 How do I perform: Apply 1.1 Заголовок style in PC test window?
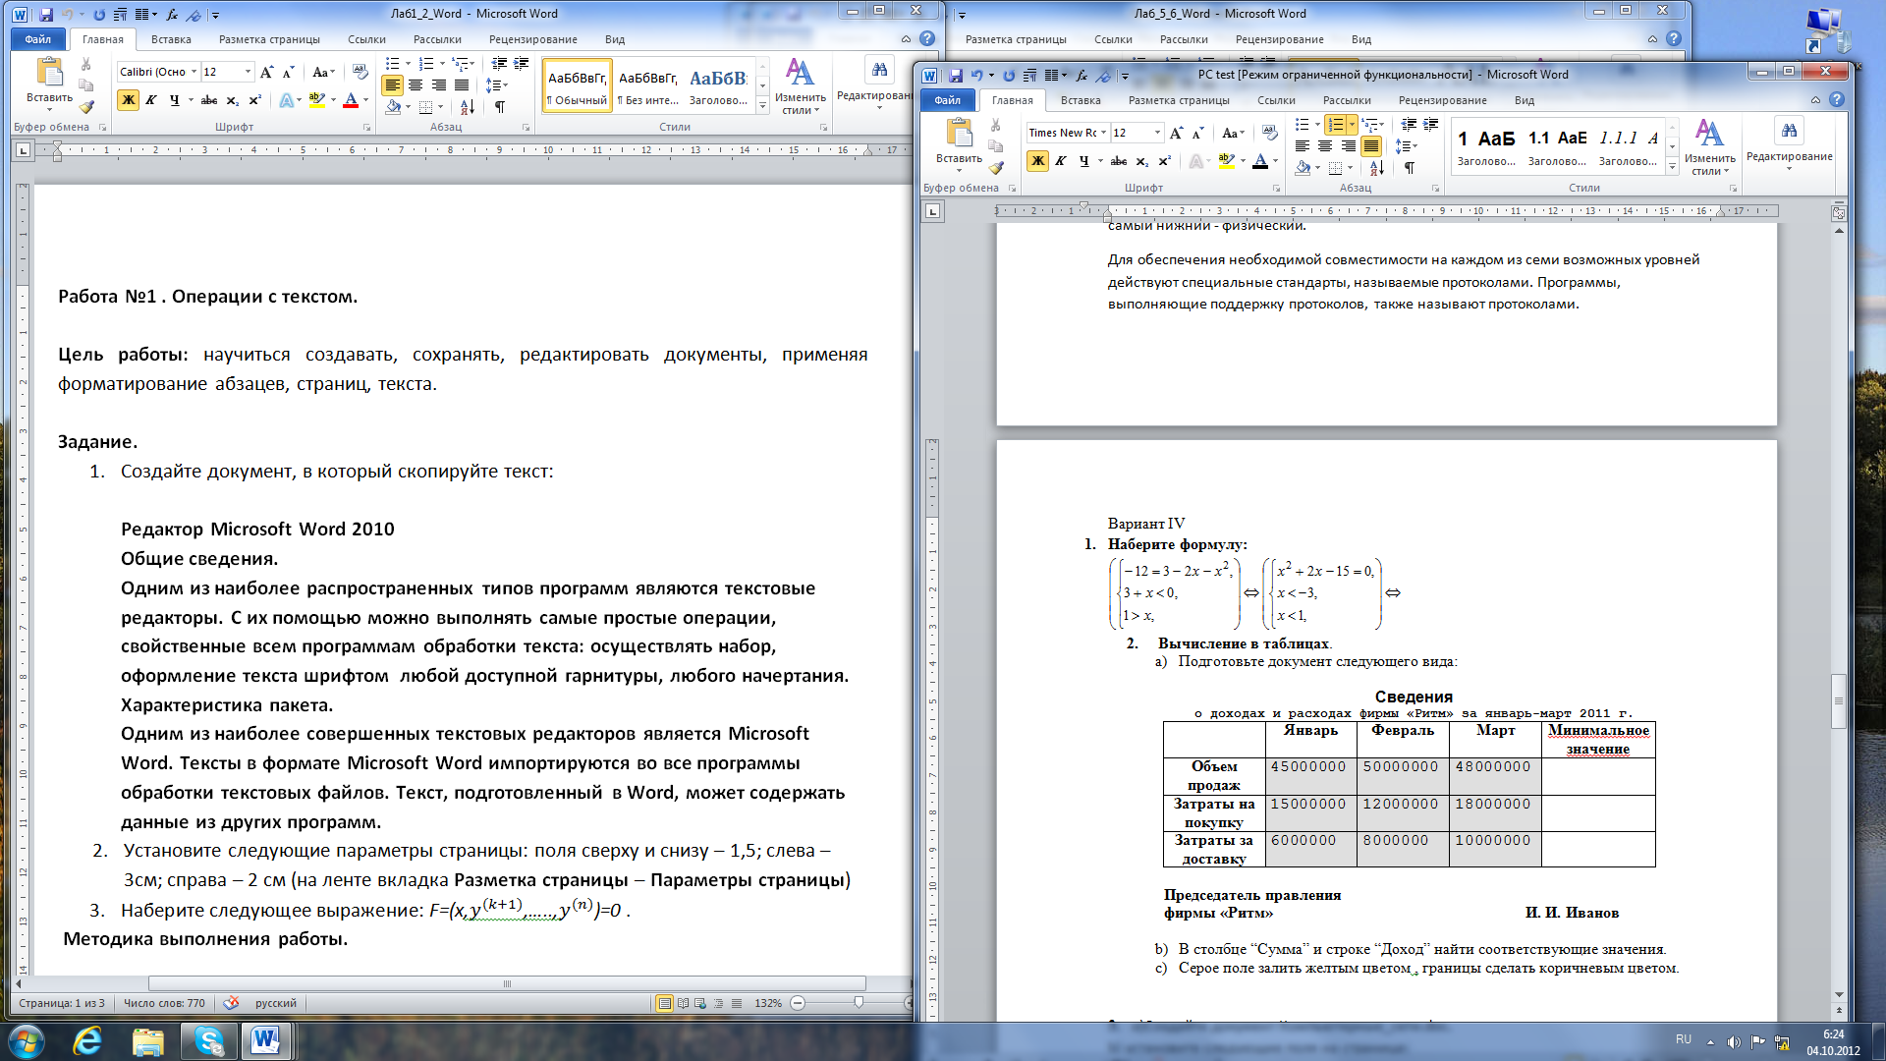1557,146
